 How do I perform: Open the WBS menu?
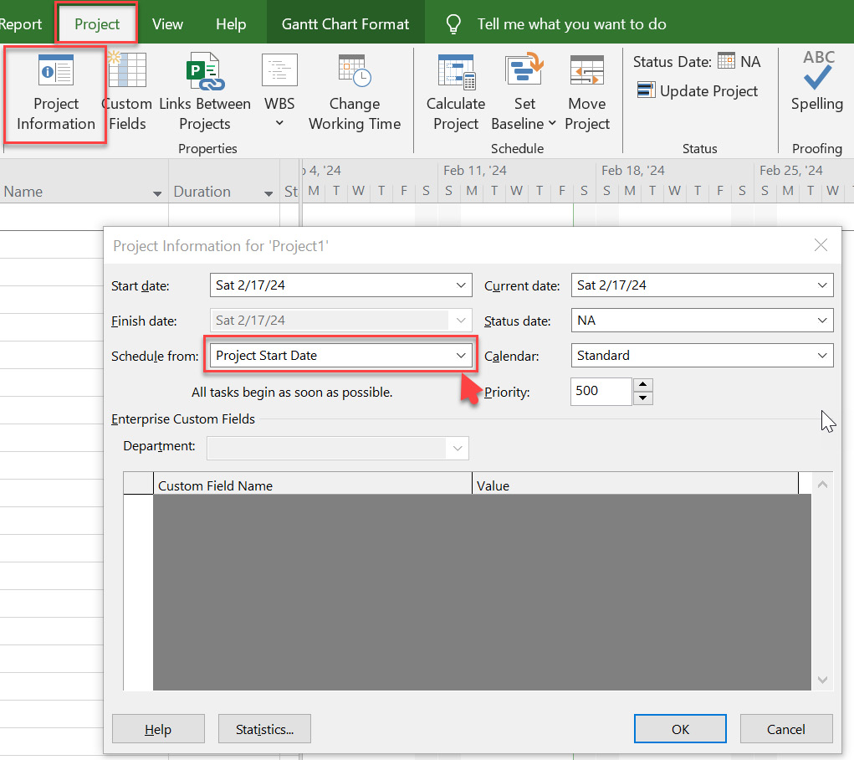pos(279,91)
